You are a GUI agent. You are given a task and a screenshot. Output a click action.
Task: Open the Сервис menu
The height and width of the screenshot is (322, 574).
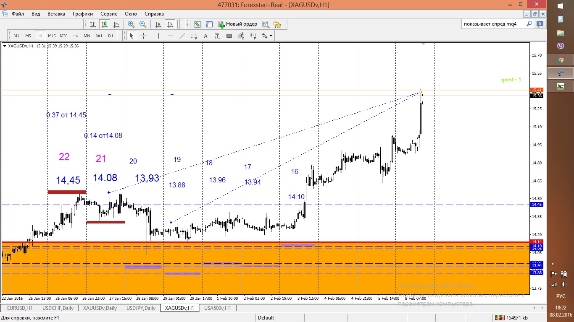pyautogui.click(x=109, y=14)
